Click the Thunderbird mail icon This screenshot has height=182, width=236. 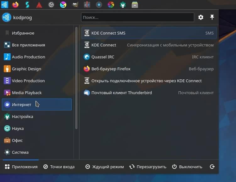tap(87, 93)
